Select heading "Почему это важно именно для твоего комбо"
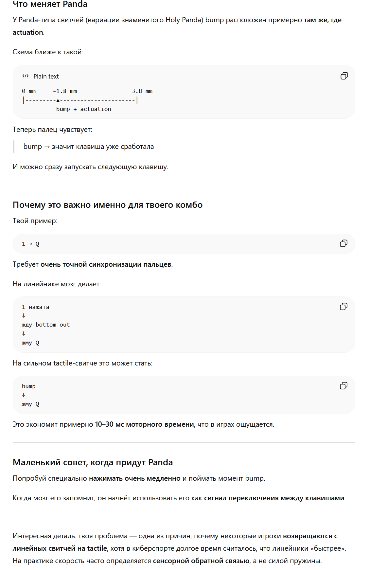 tap(108, 205)
